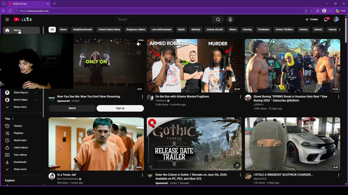Open options for Atlanta Wanted Fugitives video
Image resolution: width=348 pixels, height=195 pixels.
click(x=240, y=97)
